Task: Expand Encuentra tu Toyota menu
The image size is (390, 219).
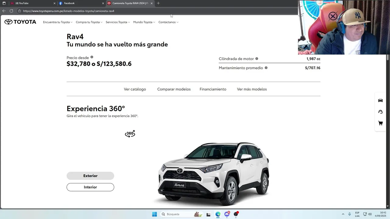Action: click(58, 22)
